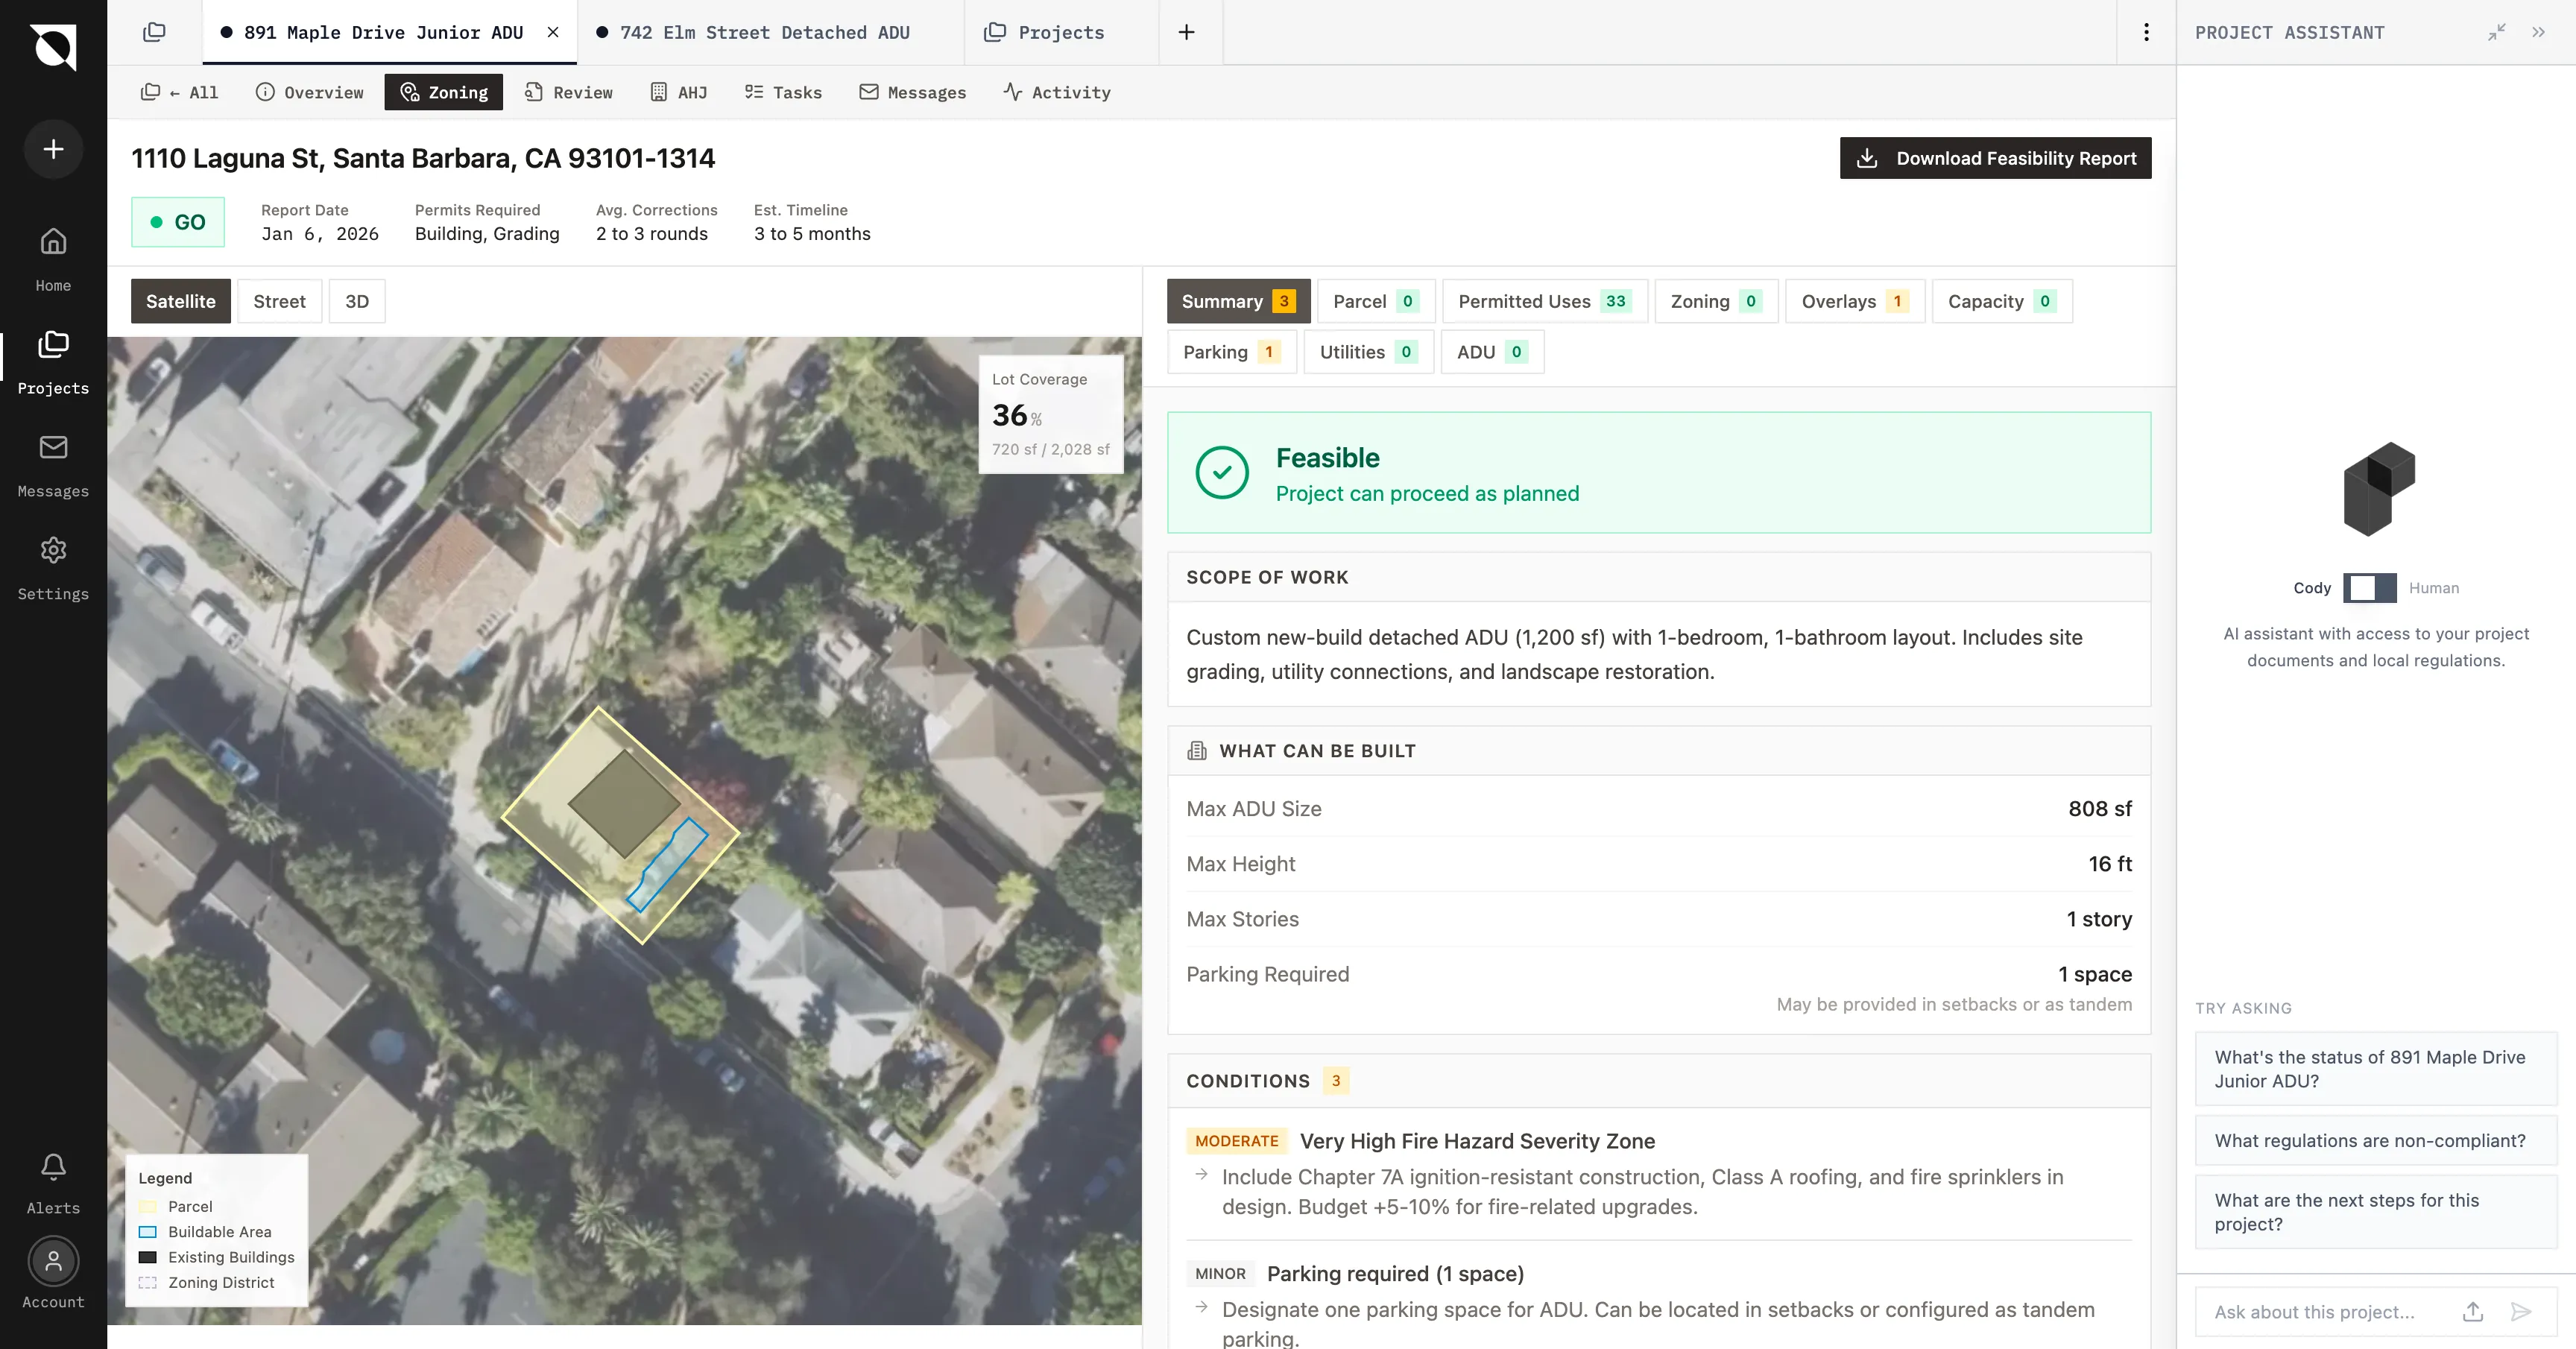The height and width of the screenshot is (1349, 2576).
Task: Click the Ask about this project input field
Action: click(2320, 1312)
